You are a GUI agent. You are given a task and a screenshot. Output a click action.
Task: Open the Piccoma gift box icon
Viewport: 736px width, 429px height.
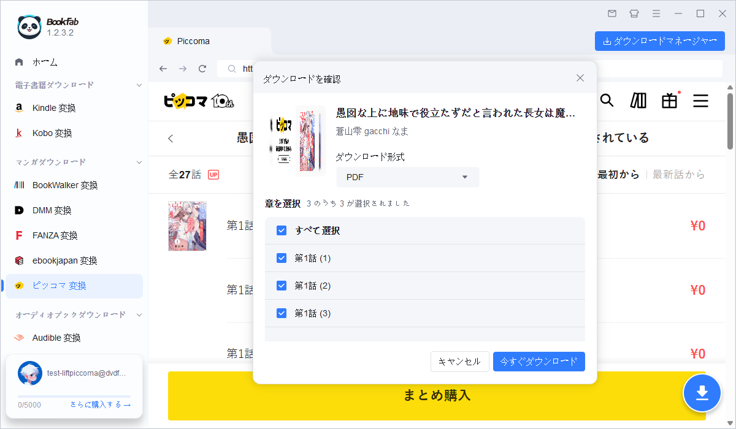click(x=670, y=101)
